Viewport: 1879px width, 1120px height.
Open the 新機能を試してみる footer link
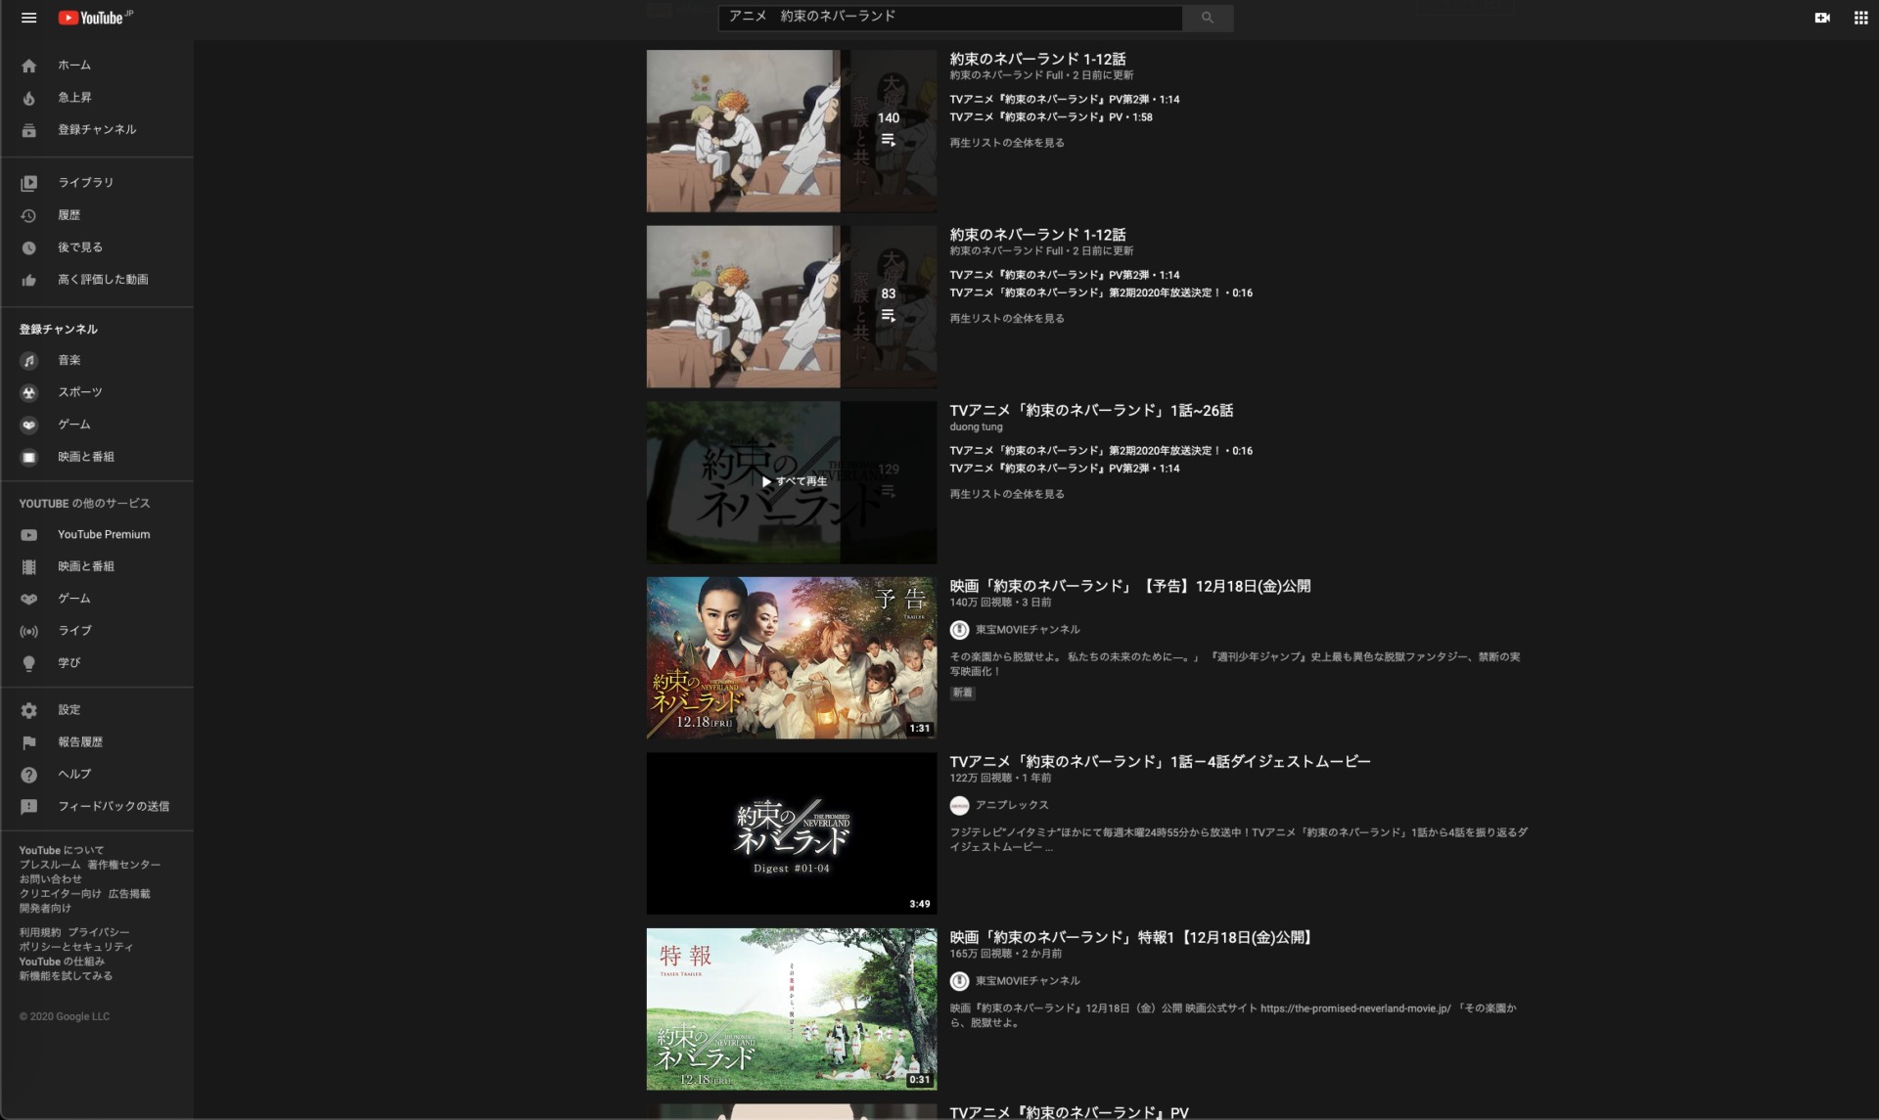pos(66,976)
